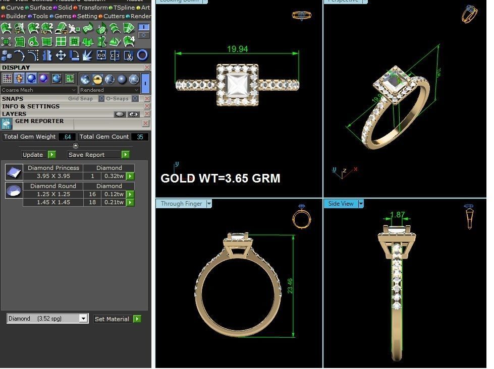Click the blue globe environment icon in Display
The height and width of the screenshot is (369, 494).
[57, 79]
